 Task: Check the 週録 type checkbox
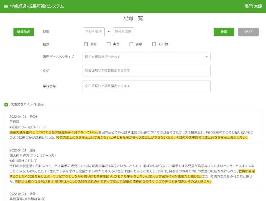click(86, 44)
